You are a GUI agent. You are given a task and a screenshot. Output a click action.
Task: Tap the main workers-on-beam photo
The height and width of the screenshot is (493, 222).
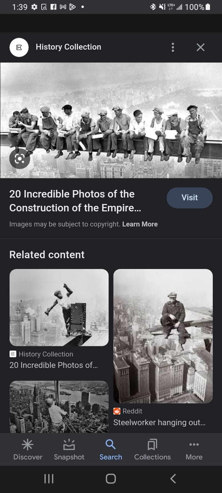[x=111, y=120]
